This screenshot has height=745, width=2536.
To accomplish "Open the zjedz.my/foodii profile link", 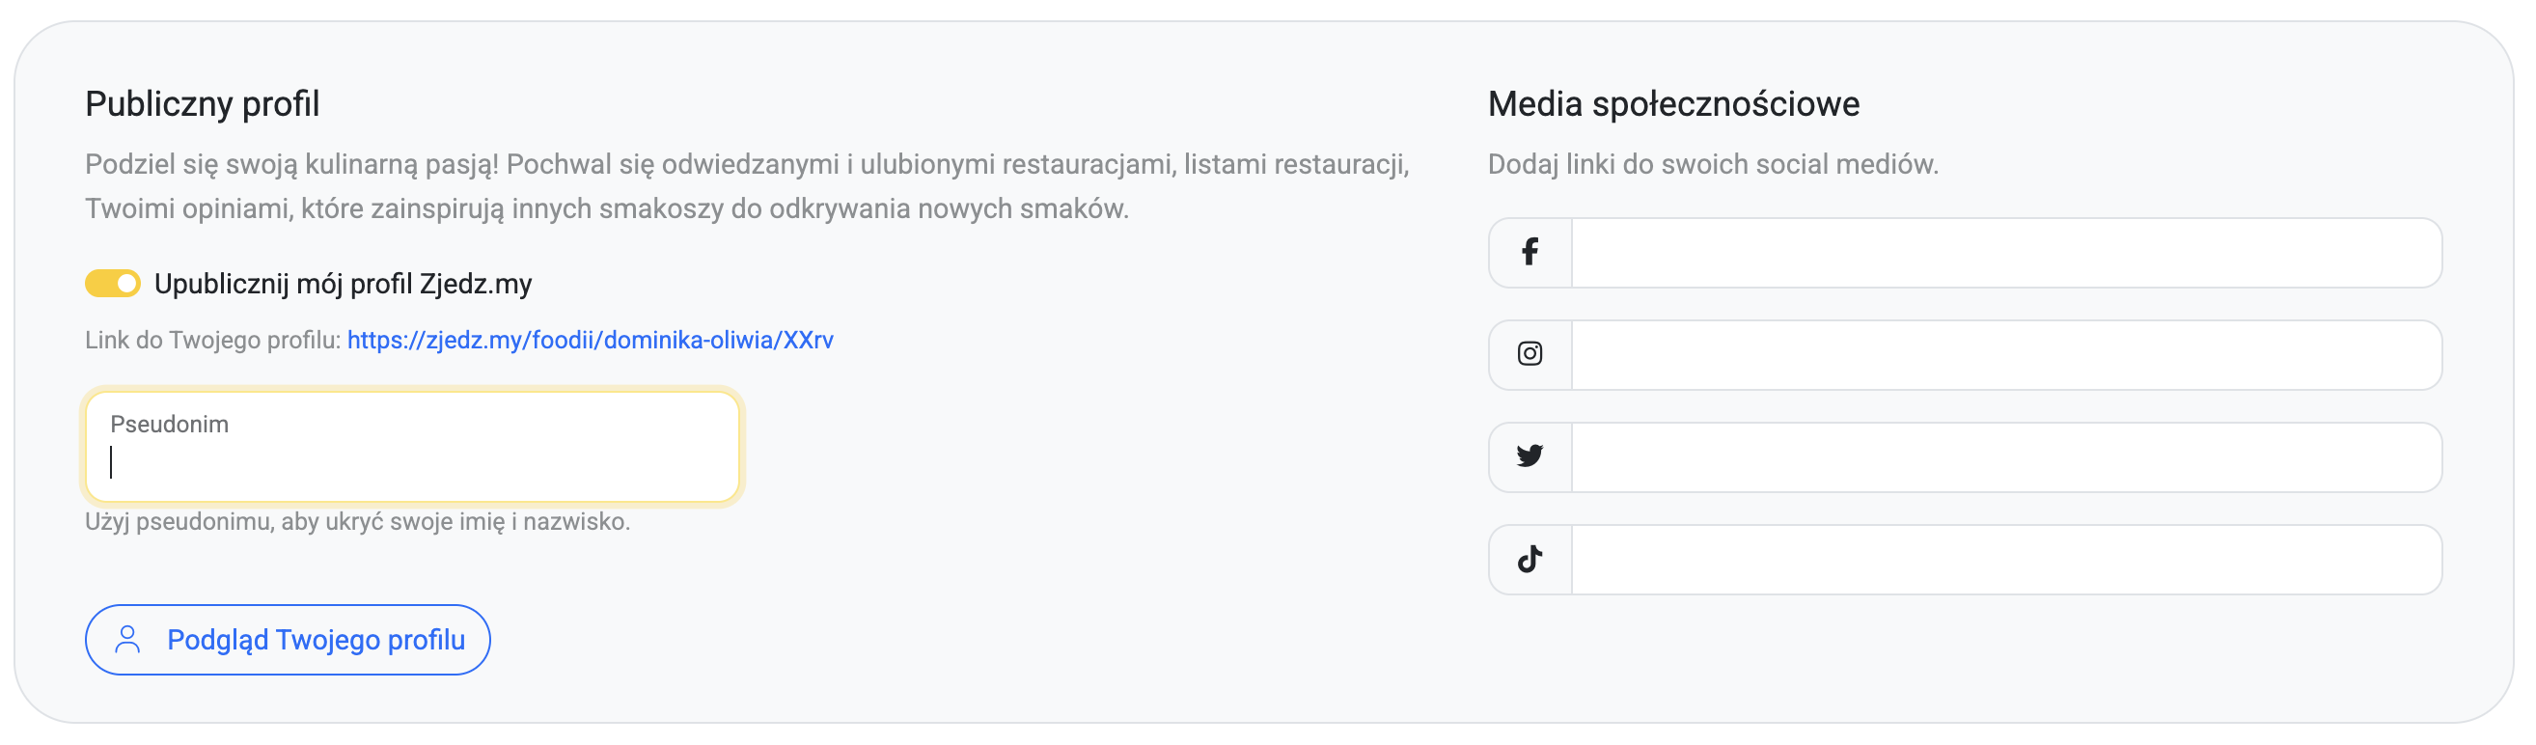I will (590, 341).
